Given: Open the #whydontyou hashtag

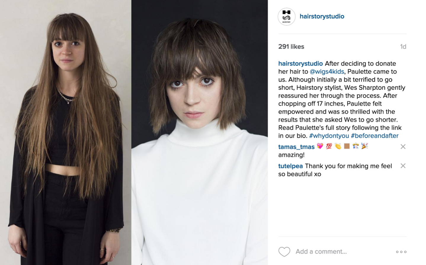Looking at the screenshot, I should [329, 136].
